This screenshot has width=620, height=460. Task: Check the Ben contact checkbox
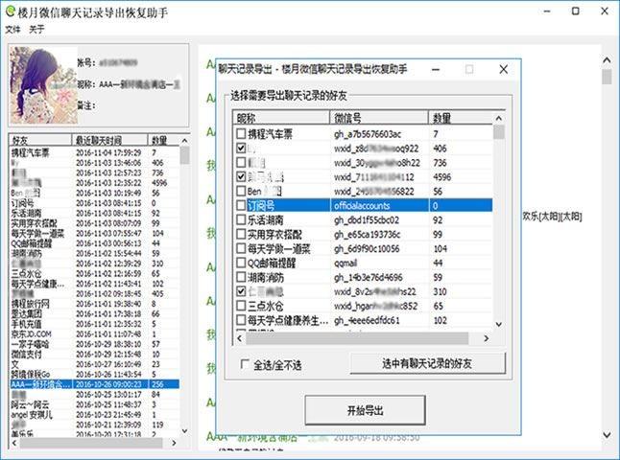click(x=241, y=191)
